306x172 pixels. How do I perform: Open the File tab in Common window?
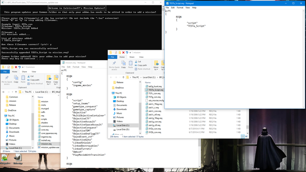[5, 72]
